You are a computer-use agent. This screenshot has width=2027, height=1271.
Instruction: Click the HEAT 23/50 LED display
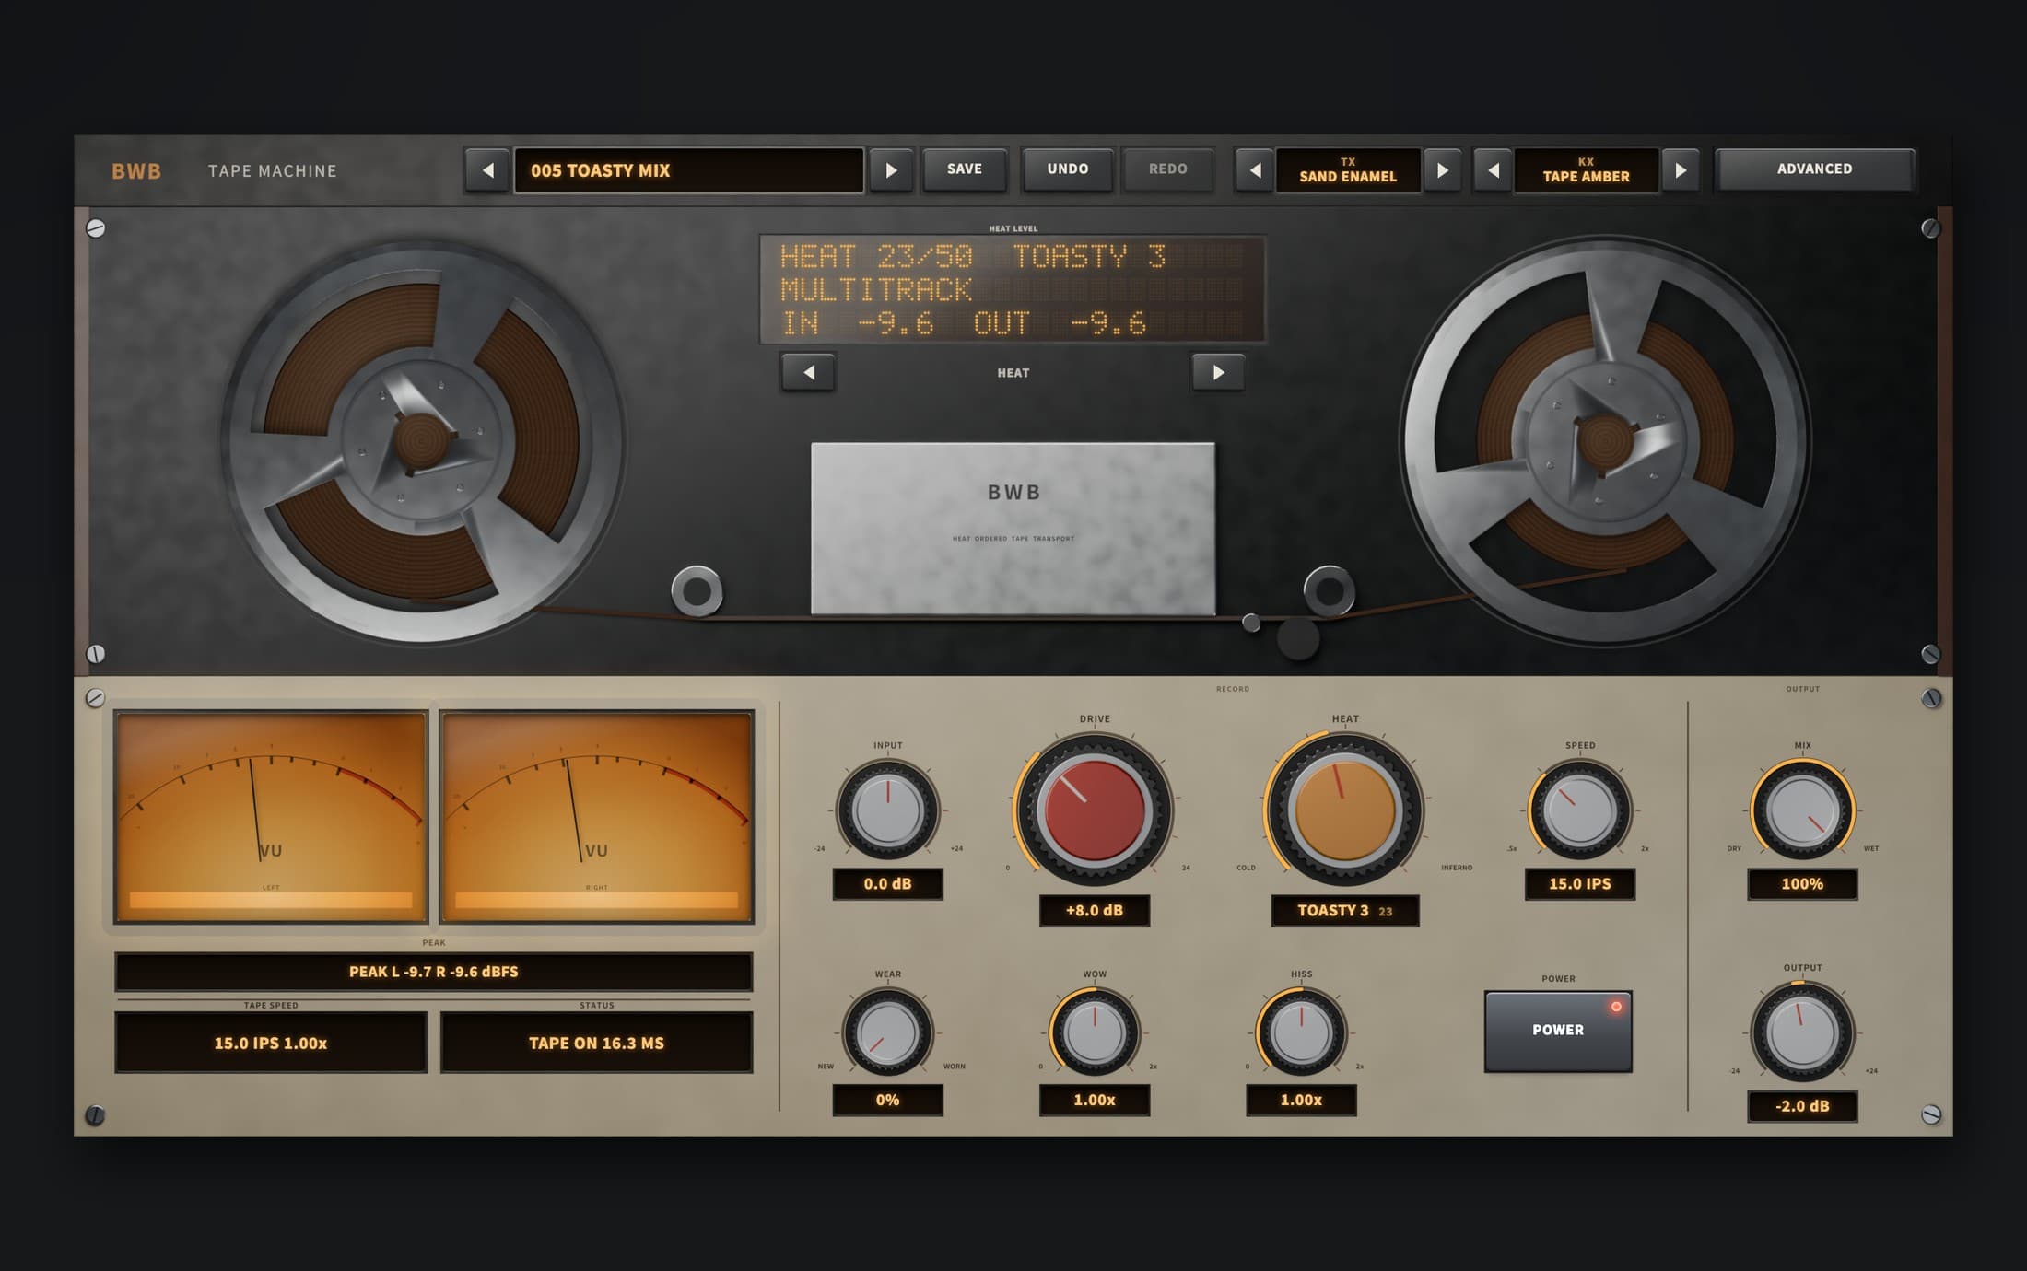(1013, 289)
